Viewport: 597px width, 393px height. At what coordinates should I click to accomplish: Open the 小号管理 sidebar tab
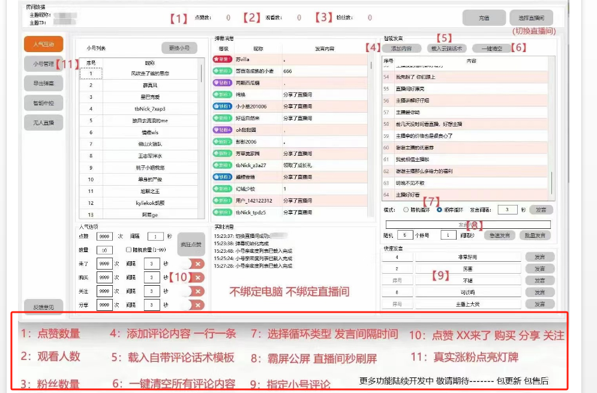[x=43, y=63]
